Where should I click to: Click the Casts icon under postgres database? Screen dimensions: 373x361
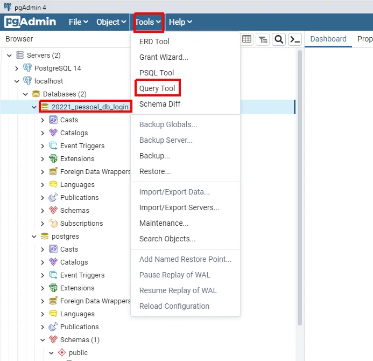[x=53, y=249]
